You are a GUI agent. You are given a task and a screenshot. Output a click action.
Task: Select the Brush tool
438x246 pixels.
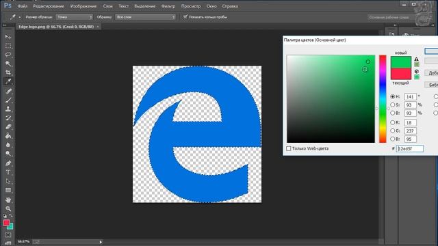pos(8,100)
